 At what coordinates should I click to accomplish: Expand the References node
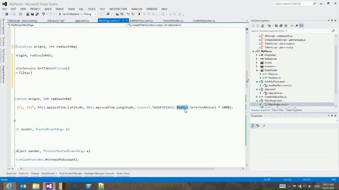pyautogui.click(x=257, y=59)
